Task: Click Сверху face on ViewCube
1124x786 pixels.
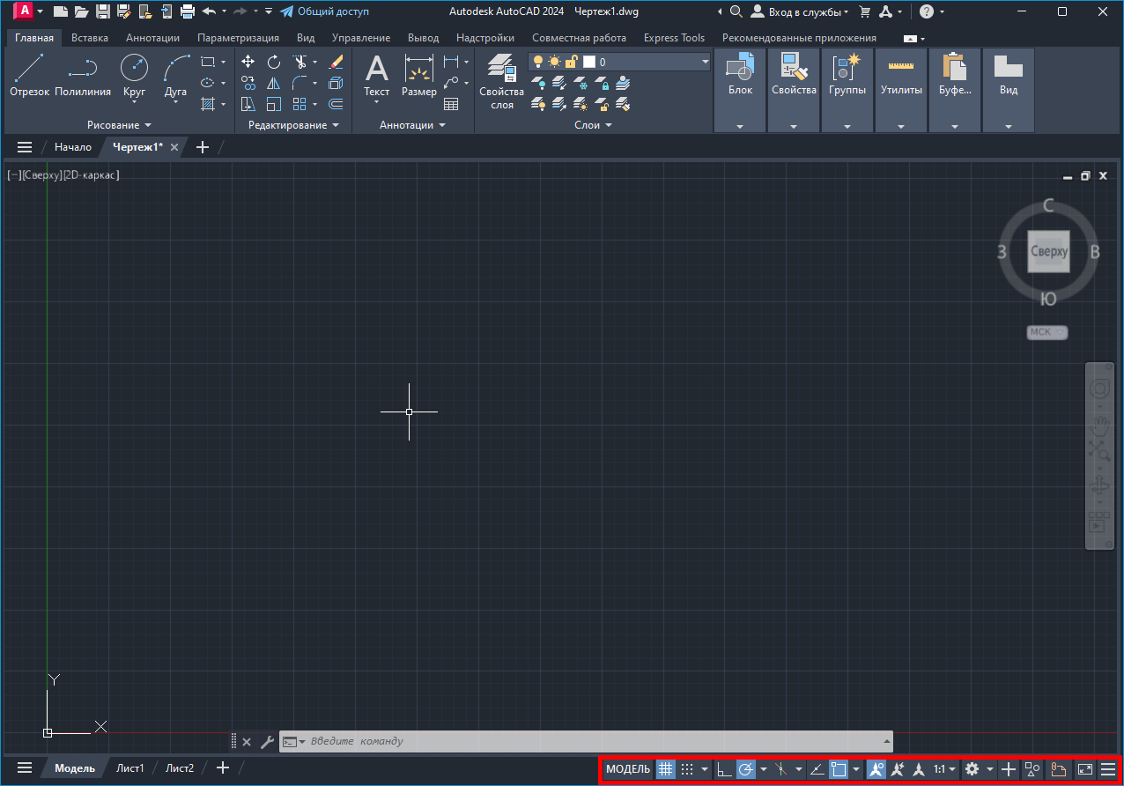Action: [1048, 251]
